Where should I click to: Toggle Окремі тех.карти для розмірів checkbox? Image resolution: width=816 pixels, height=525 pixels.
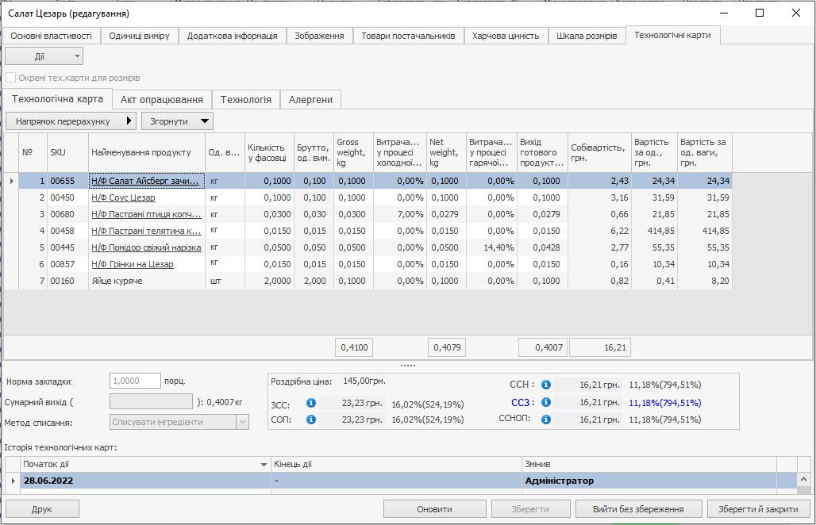(11, 78)
